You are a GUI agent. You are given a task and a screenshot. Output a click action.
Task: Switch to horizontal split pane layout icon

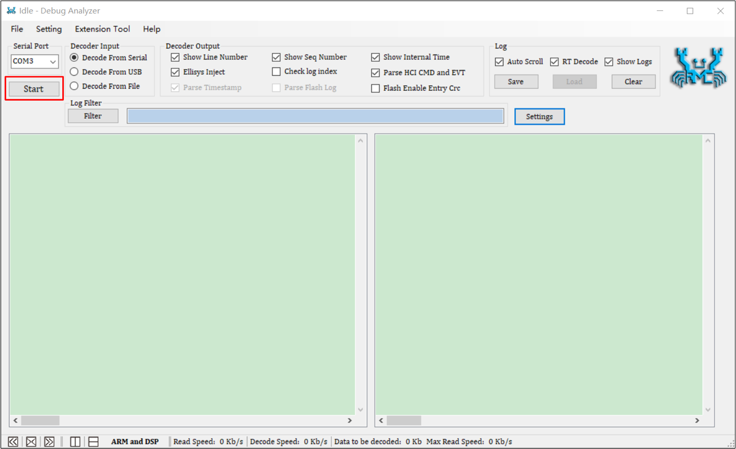93,442
